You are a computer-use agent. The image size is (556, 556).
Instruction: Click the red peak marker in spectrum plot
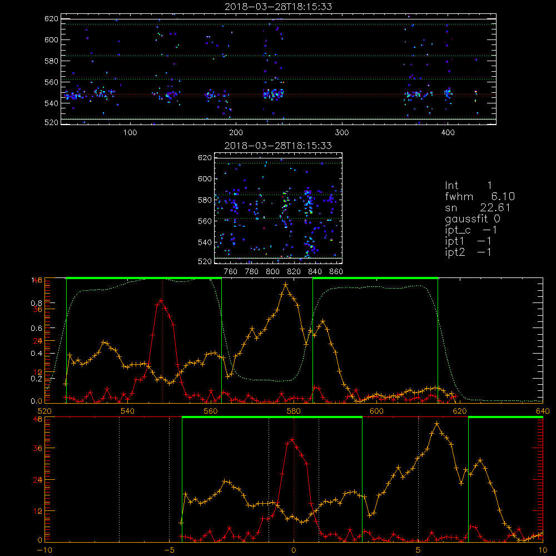(161, 301)
